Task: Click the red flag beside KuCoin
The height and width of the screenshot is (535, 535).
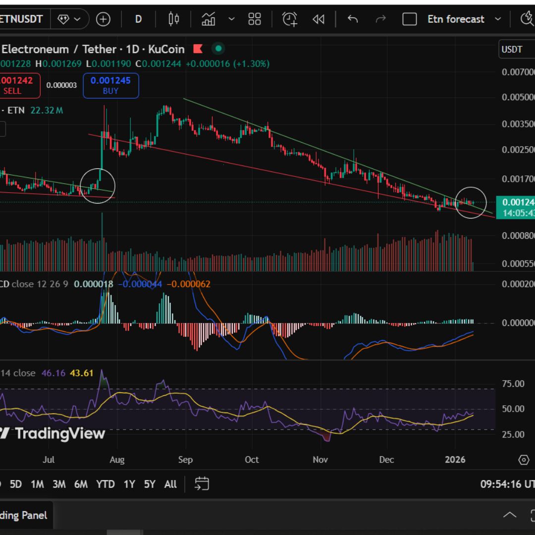Action: 198,49
